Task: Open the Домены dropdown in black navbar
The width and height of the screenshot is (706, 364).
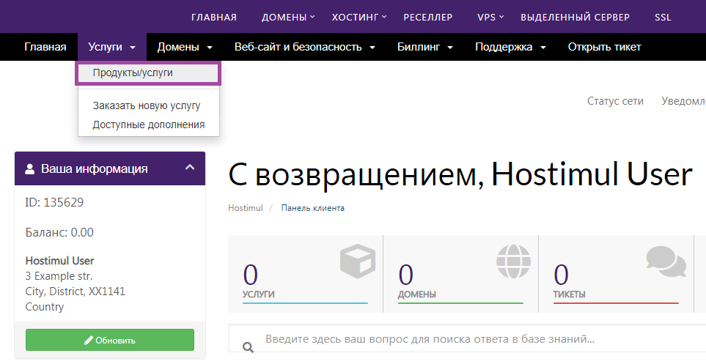Action: (185, 47)
